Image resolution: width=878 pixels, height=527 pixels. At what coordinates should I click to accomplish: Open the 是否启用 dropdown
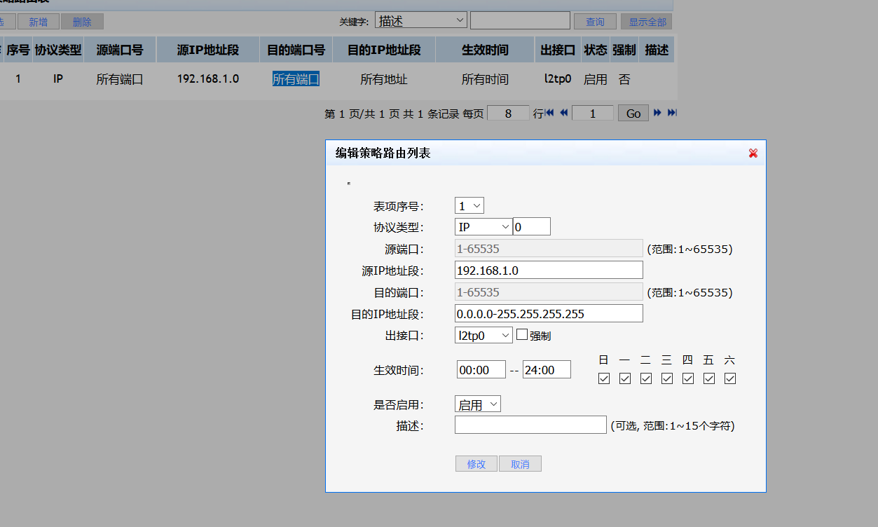pyautogui.click(x=478, y=404)
